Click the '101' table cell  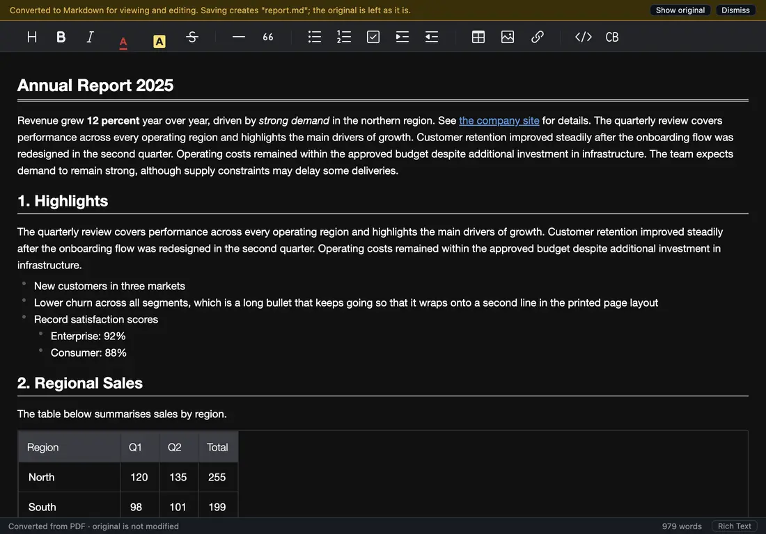click(x=179, y=505)
